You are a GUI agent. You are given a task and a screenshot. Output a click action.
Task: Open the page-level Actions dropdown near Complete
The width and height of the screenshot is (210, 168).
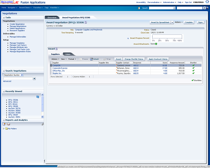pyautogui.click(x=178, y=22)
